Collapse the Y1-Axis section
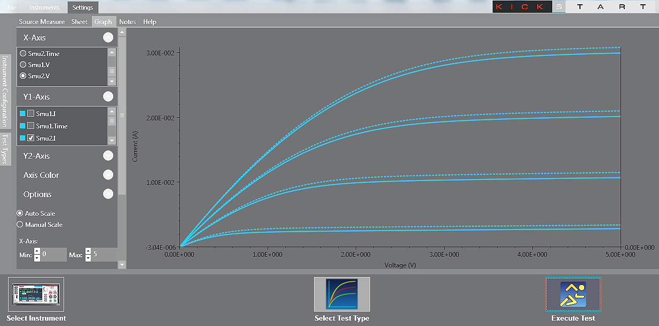The image size is (659, 326). point(108,96)
